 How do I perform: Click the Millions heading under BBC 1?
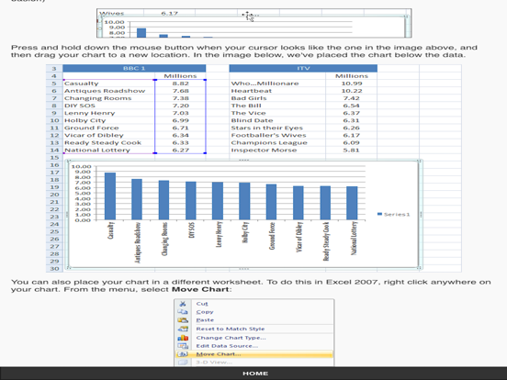coord(180,76)
